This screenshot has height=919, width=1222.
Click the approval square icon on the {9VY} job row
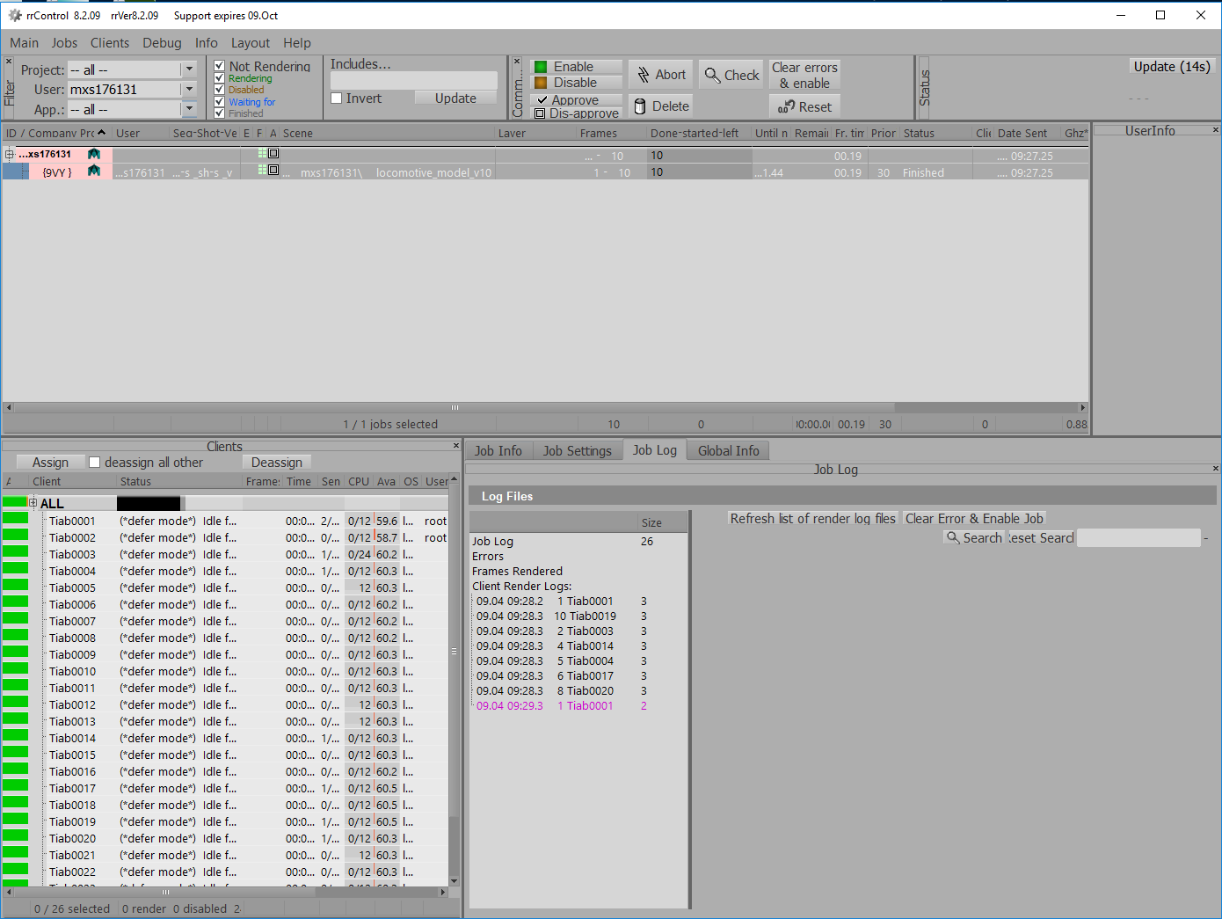pos(273,170)
